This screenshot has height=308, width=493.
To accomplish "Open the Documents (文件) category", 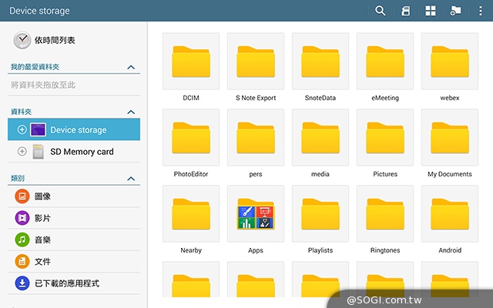I will click(42, 262).
